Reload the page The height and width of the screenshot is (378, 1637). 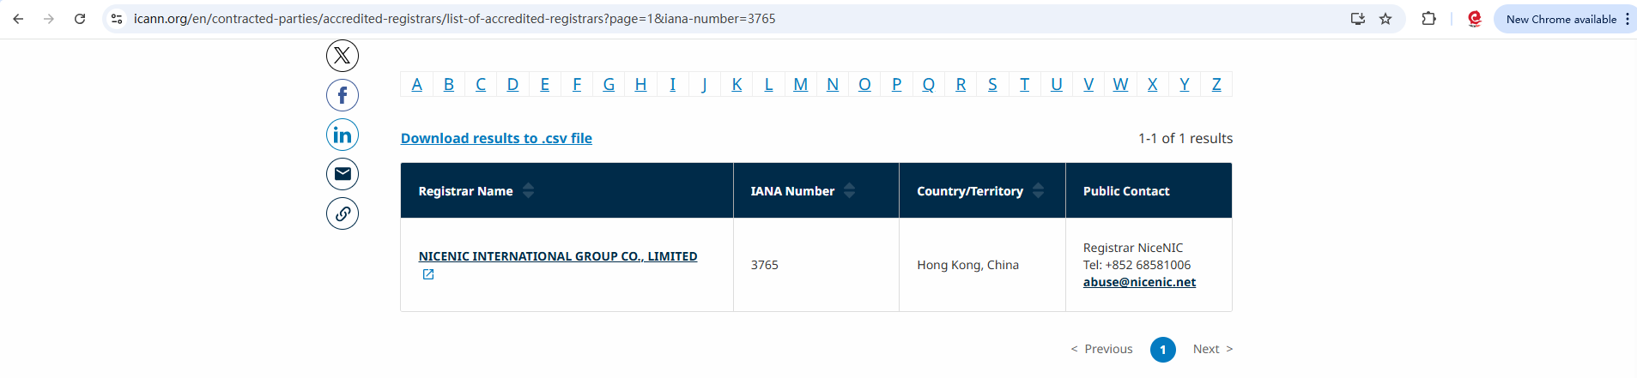point(80,19)
